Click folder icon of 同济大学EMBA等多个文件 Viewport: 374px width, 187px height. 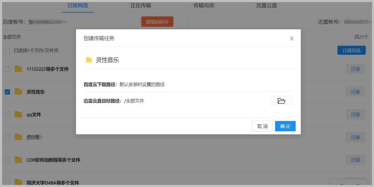18,182
